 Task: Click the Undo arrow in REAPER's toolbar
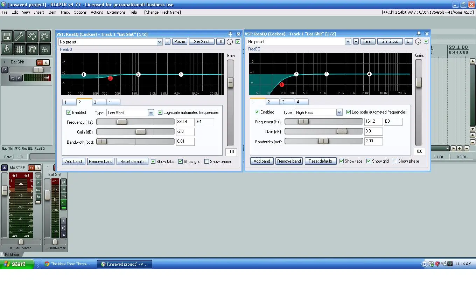coord(32,36)
